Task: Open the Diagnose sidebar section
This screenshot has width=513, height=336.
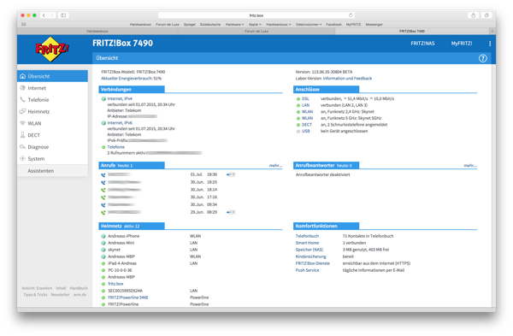Action: click(52, 147)
